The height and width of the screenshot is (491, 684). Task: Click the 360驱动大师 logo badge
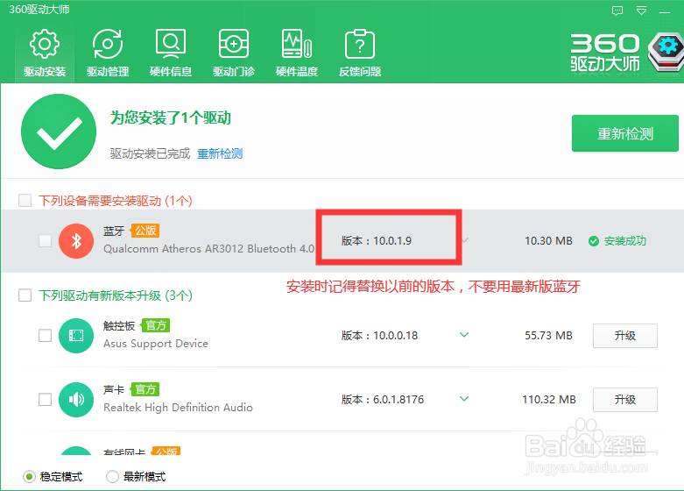tap(666, 52)
